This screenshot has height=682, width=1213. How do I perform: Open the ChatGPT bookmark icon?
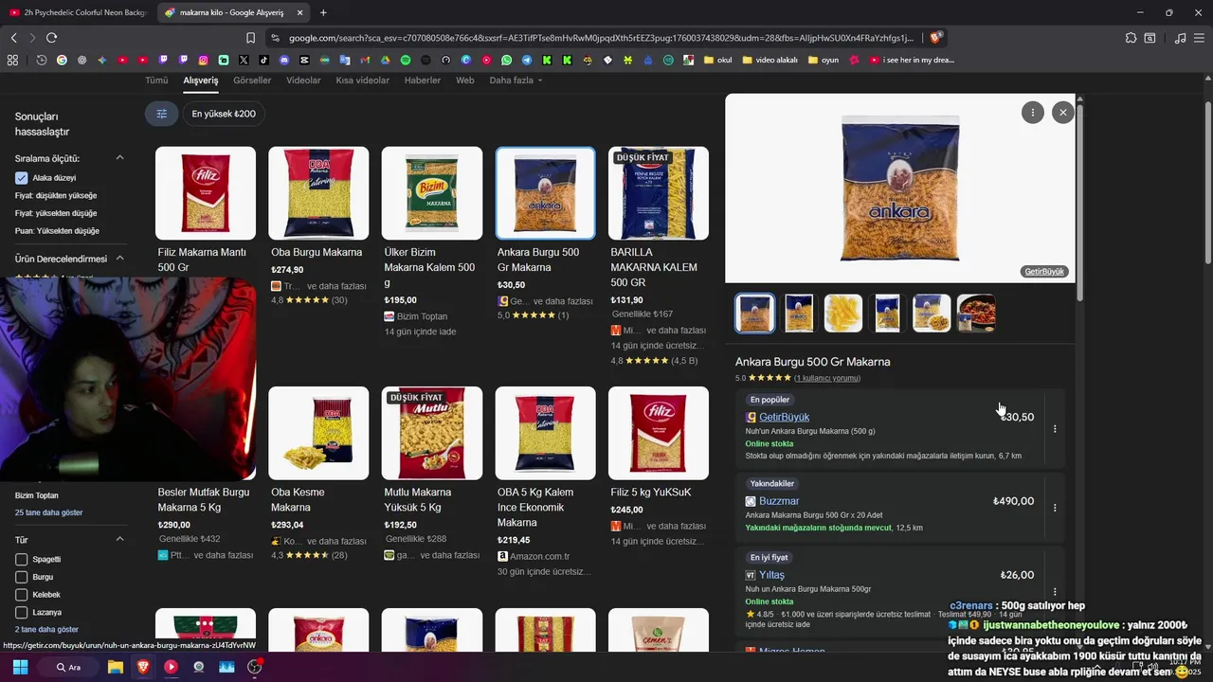[x=81, y=60]
